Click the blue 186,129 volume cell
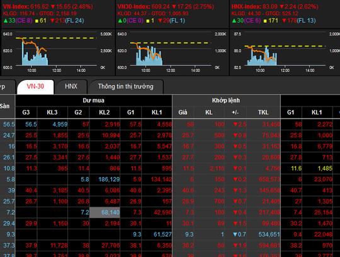This screenshot has height=257, width=340. point(109,180)
